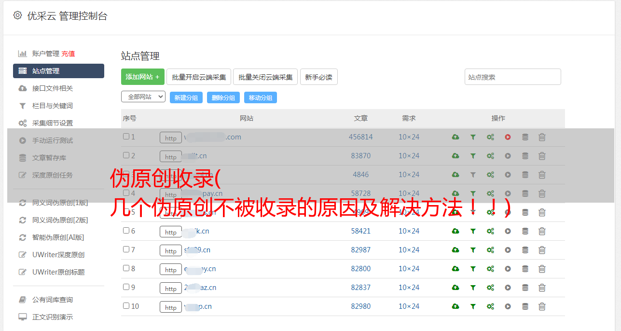This screenshot has width=621, height=331.
Task: Click the http badge in row 7
Action: coord(171,250)
